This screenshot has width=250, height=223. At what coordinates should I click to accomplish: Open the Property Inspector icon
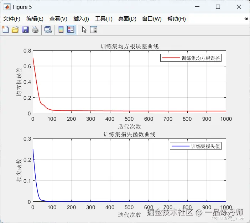click(x=94, y=29)
